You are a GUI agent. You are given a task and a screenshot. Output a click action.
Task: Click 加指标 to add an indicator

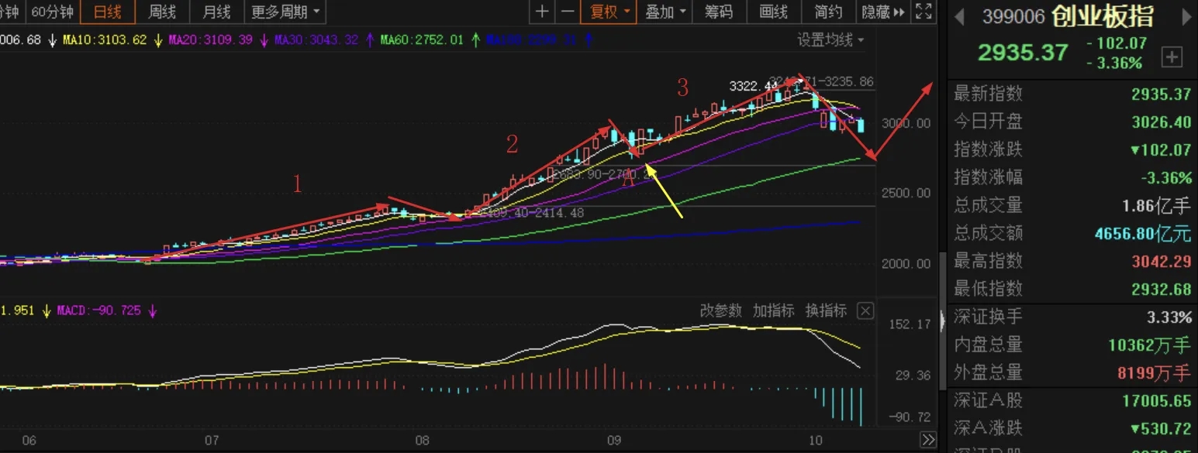[x=773, y=311]
